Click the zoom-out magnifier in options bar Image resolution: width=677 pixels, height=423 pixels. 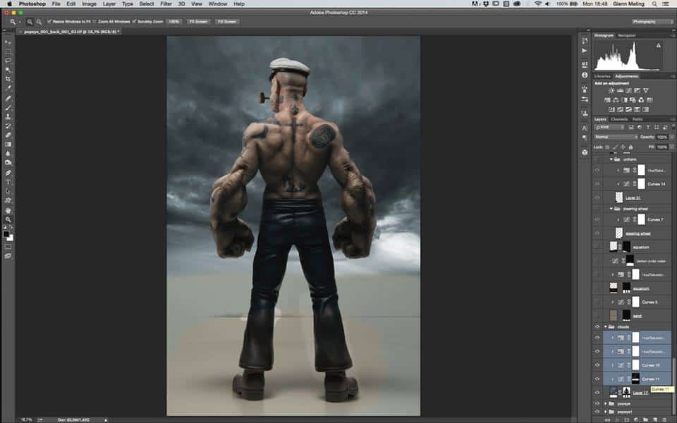39,22
